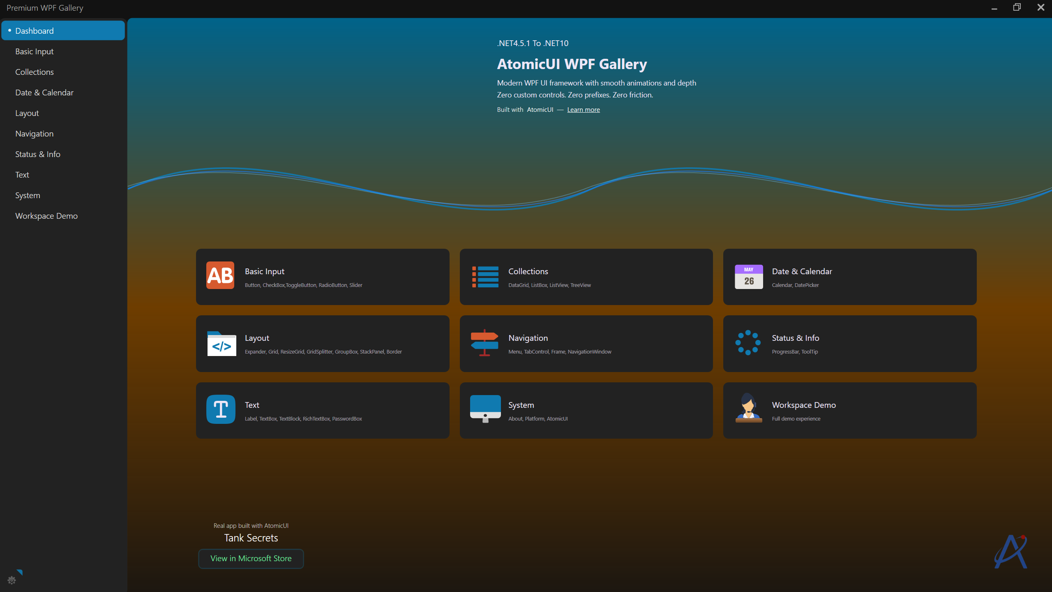The image size is (1052, 592).
Task: Open Basic Input in the sidebar
Action: [63, 51]
